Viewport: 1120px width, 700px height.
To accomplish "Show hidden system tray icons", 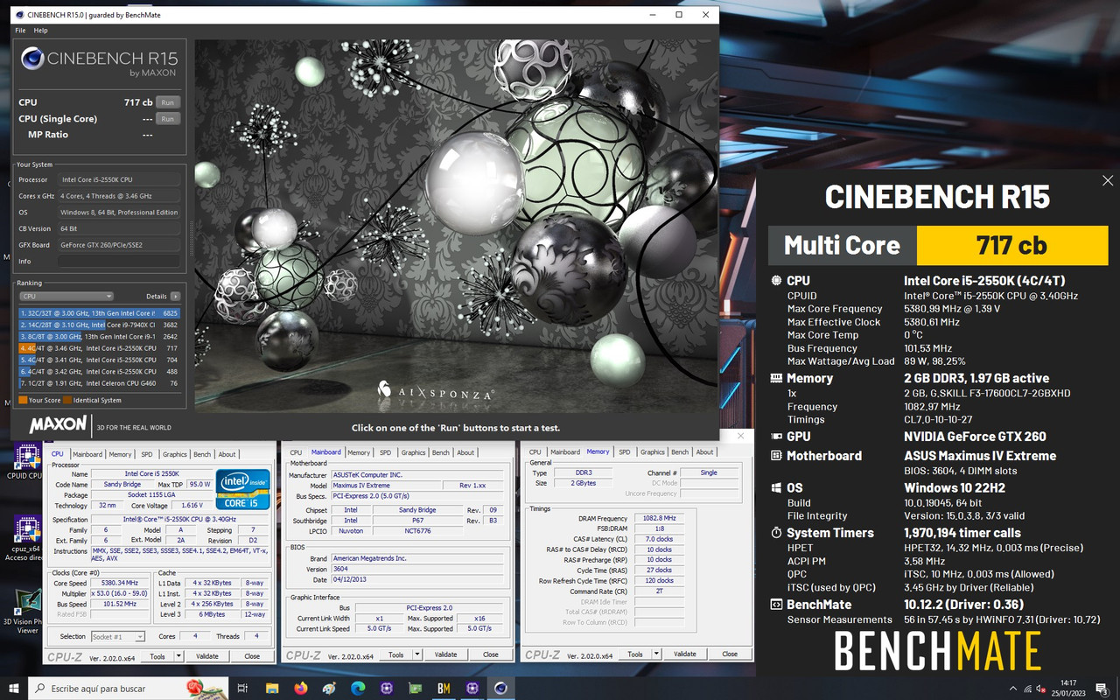I will click(1013, 689).
